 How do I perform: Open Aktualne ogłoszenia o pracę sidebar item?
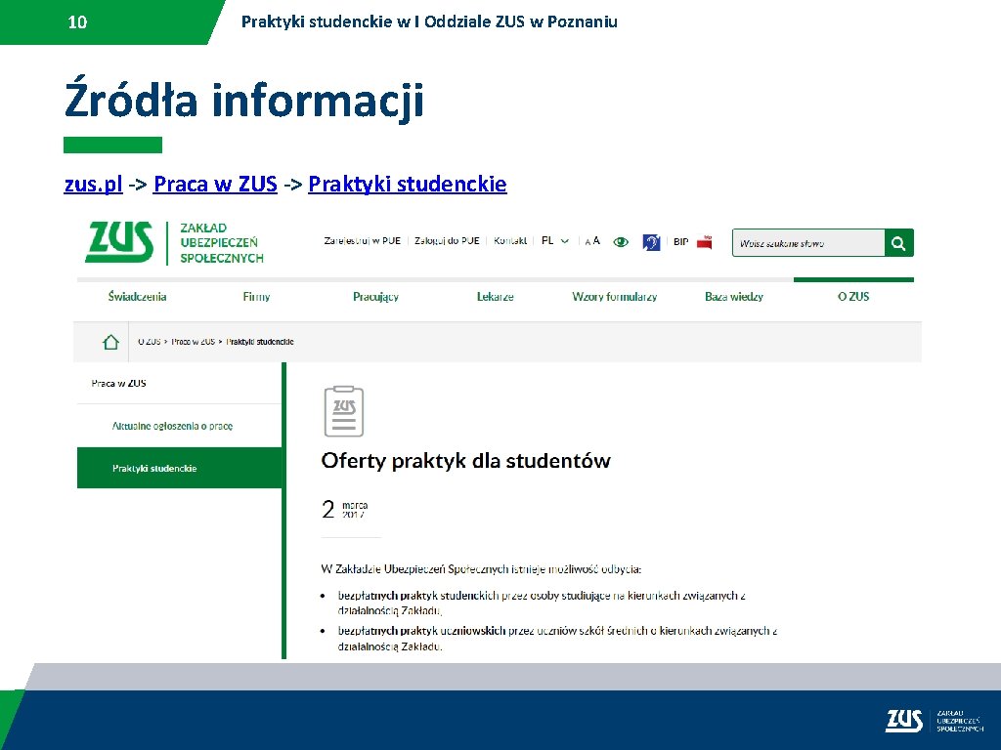pyautogui.click(x=172, y=426)
